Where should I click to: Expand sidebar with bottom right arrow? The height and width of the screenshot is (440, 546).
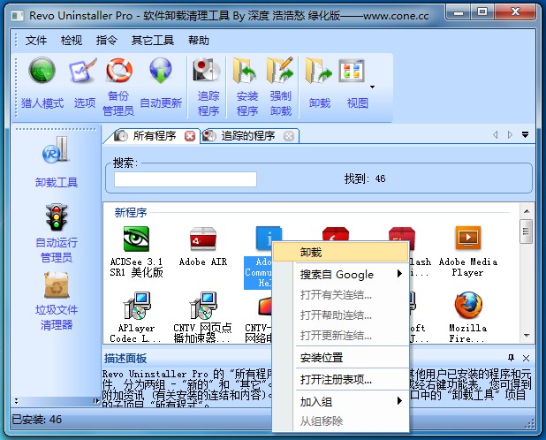pos(96,401)
